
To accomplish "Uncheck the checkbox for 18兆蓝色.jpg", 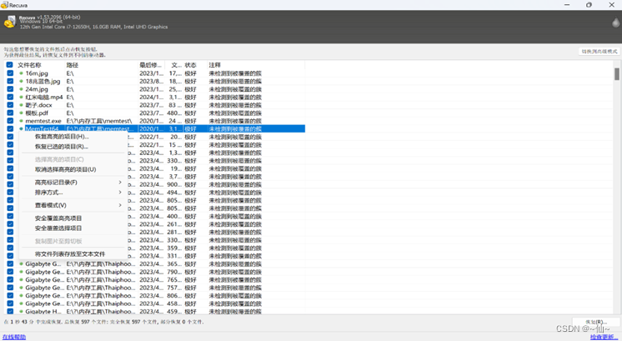I will tap(10, 81).
